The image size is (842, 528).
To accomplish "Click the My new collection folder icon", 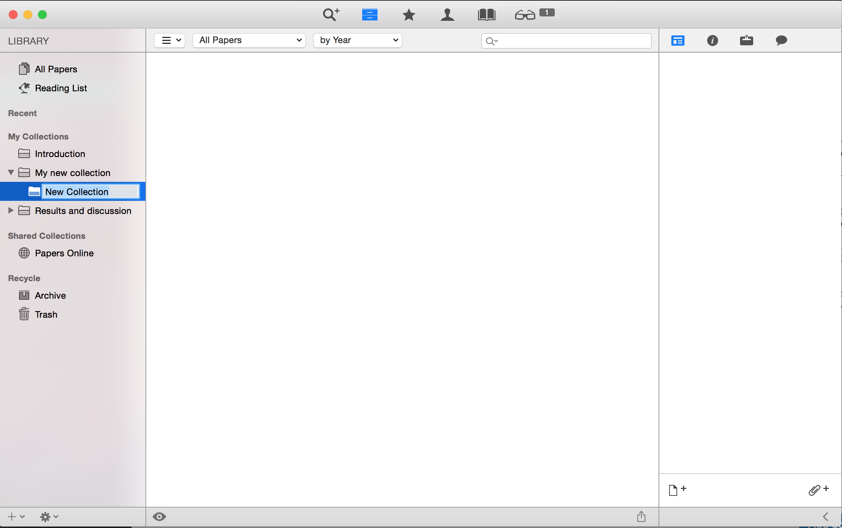I will (24, 172).
